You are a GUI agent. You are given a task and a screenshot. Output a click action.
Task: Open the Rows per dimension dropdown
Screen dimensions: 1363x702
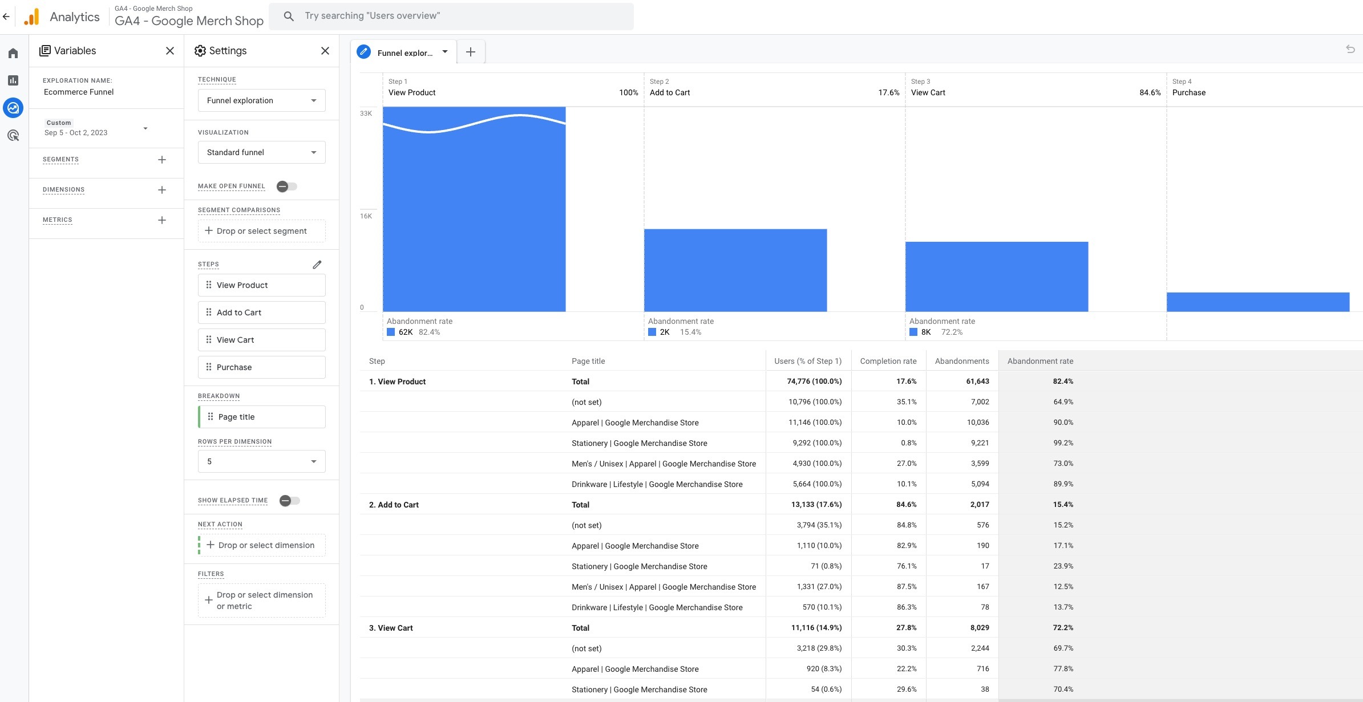(262, 461)
